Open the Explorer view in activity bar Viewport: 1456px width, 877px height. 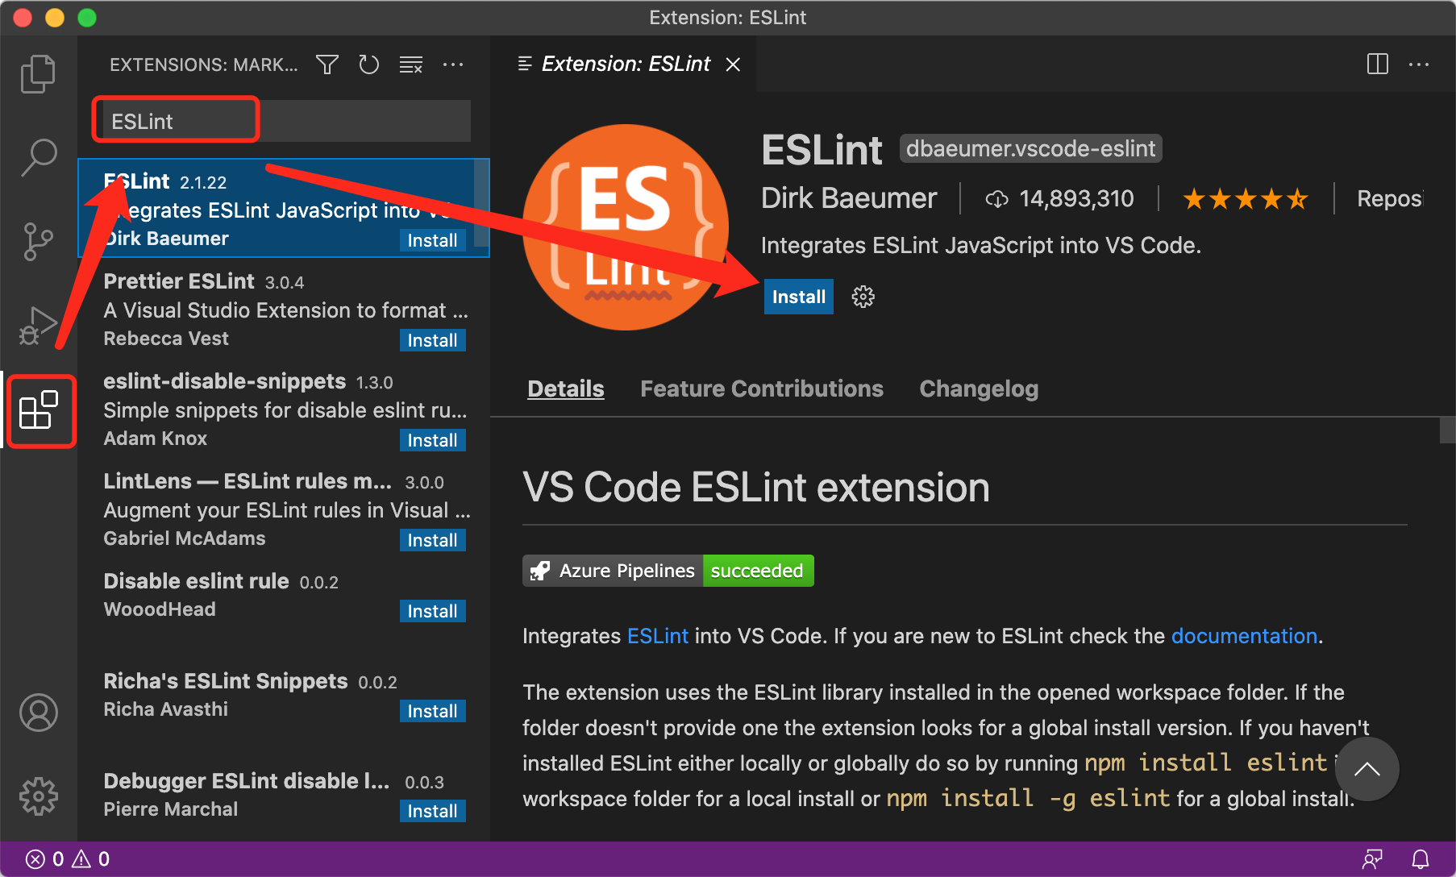pyautogui.click(x=38, y=74)
